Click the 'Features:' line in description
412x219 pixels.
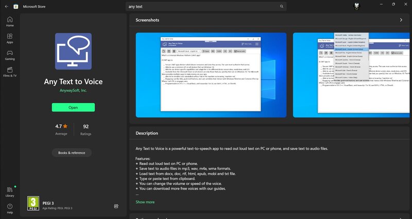(143, 159)
